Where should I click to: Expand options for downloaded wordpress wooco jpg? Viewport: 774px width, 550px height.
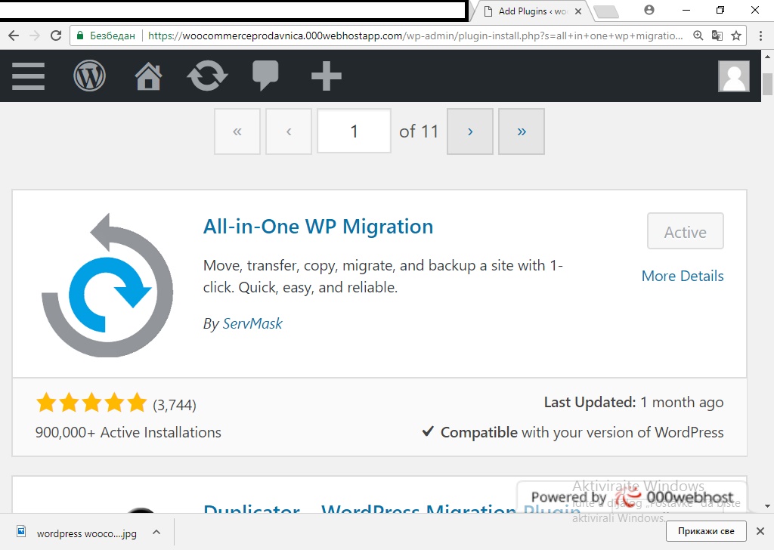tap(156, 532)
